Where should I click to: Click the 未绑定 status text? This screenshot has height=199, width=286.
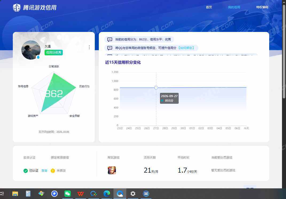61,171
